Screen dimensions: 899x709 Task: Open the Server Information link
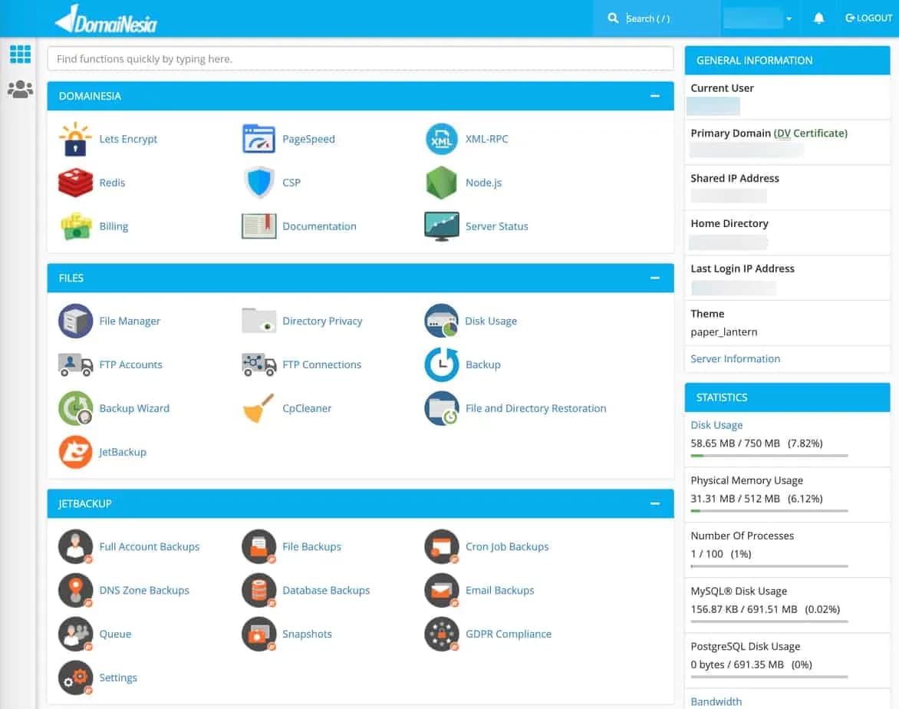(x=735, y=358)
